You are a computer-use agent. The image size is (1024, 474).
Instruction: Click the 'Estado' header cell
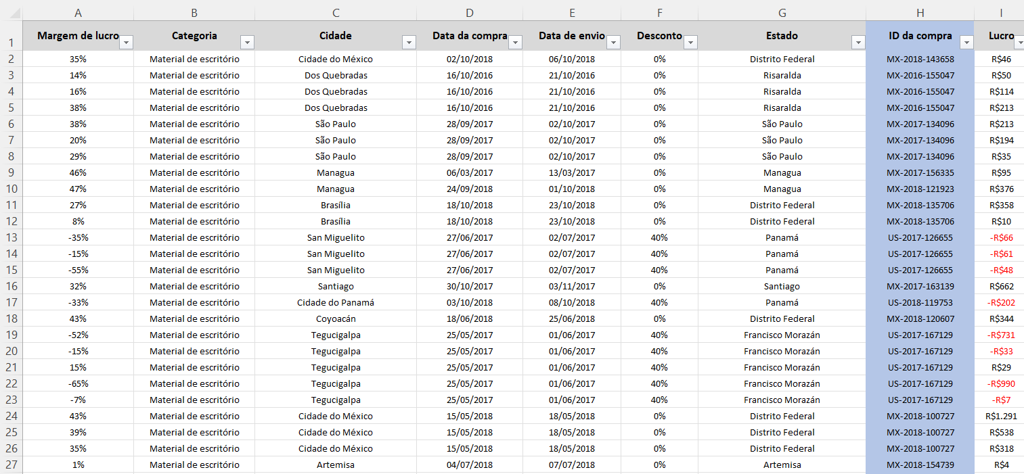782,36
